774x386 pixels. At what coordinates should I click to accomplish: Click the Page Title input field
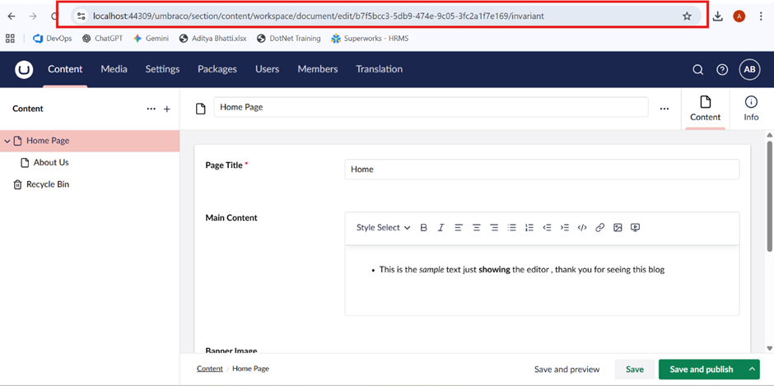click(541, 170)
